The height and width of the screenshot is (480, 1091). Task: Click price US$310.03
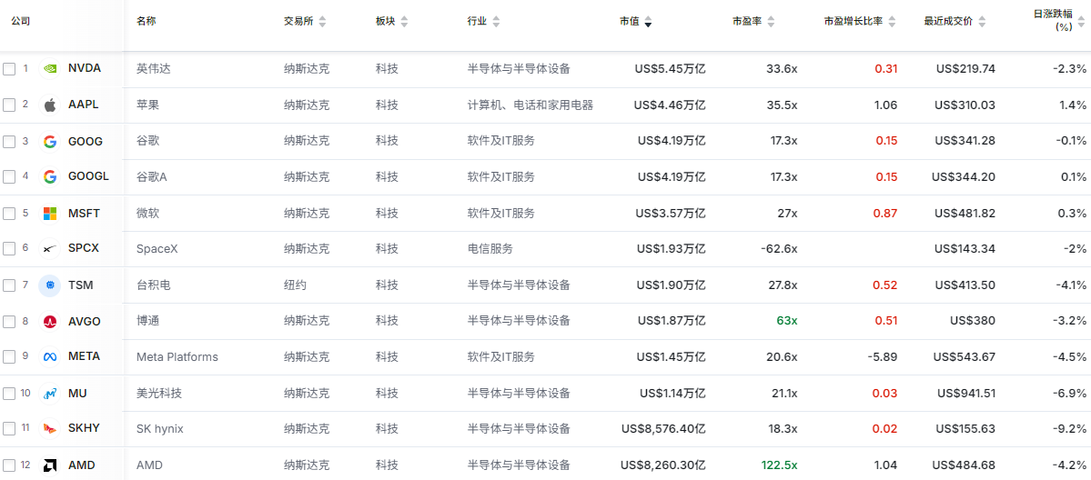point(965,105)
